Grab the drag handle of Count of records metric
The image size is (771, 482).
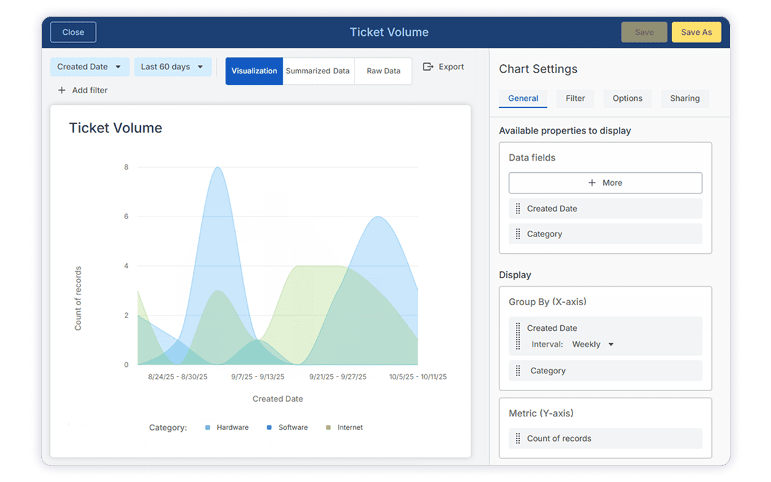518,438
